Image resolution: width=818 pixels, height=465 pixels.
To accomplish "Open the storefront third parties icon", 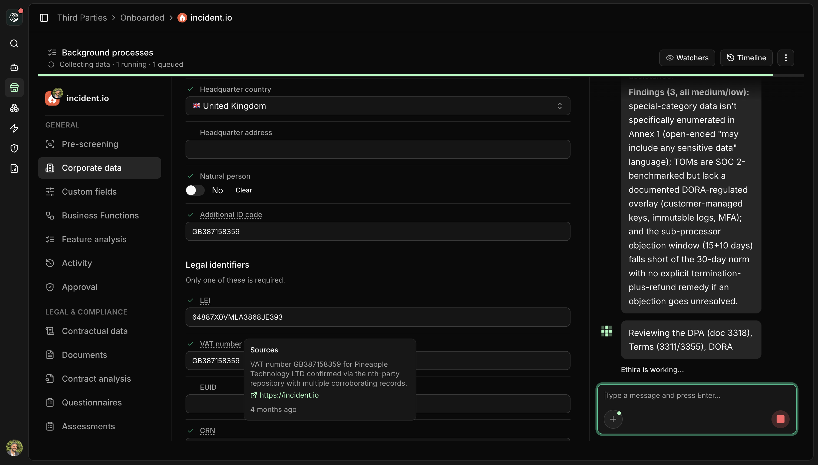I will [x=14, y=87].
